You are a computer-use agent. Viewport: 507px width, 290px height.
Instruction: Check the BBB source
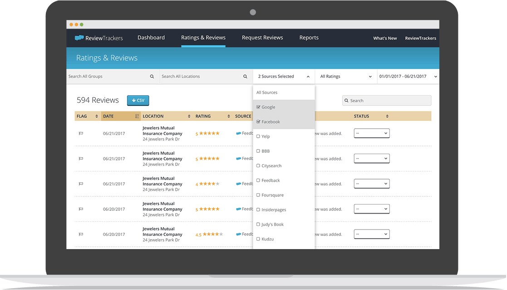(x=258, y=151)
